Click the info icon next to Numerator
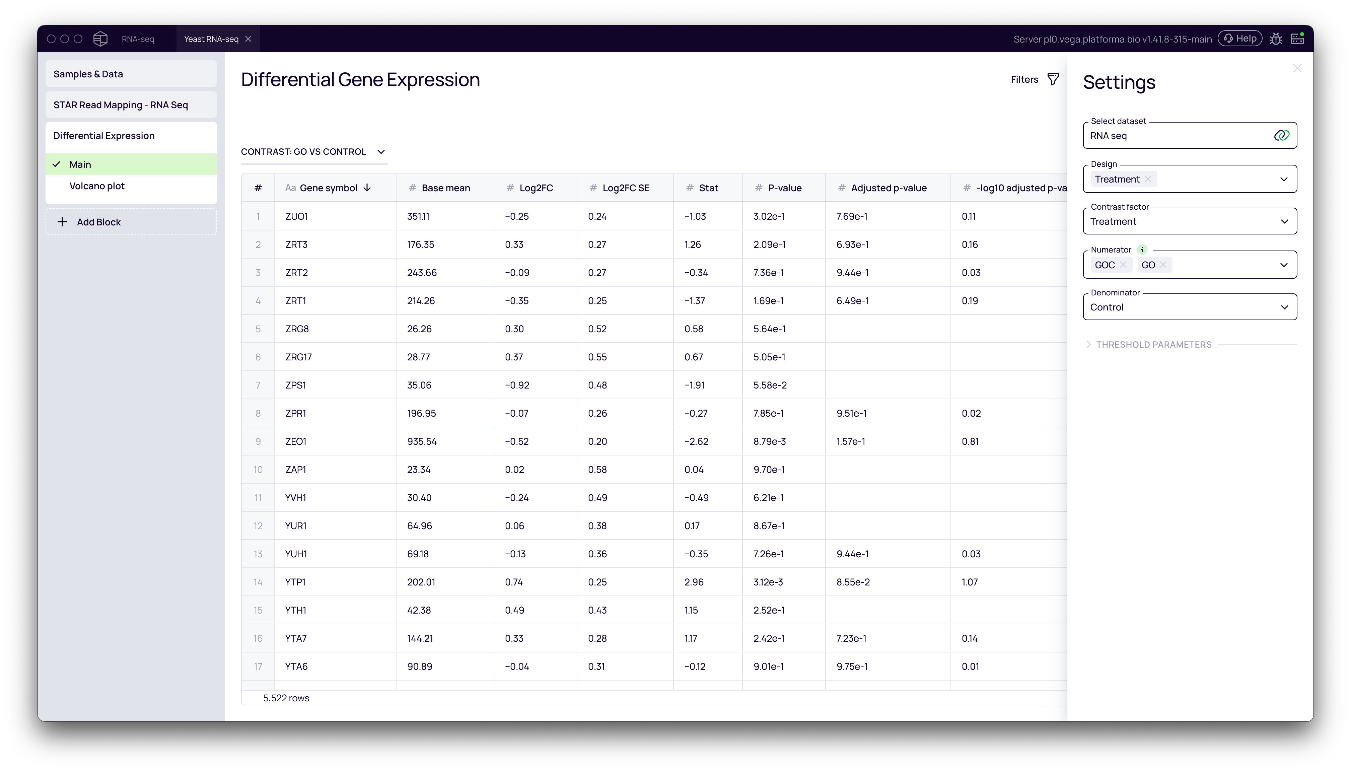 [x=1143, y=249]
